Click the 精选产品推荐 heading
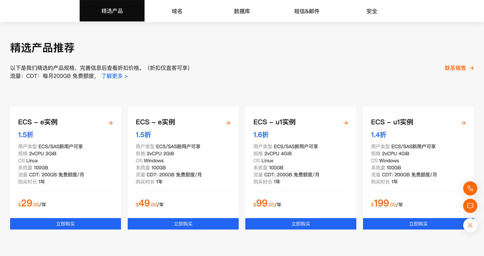Image resolution: width=484 pixels, height=256 pixels. (42, 48)
